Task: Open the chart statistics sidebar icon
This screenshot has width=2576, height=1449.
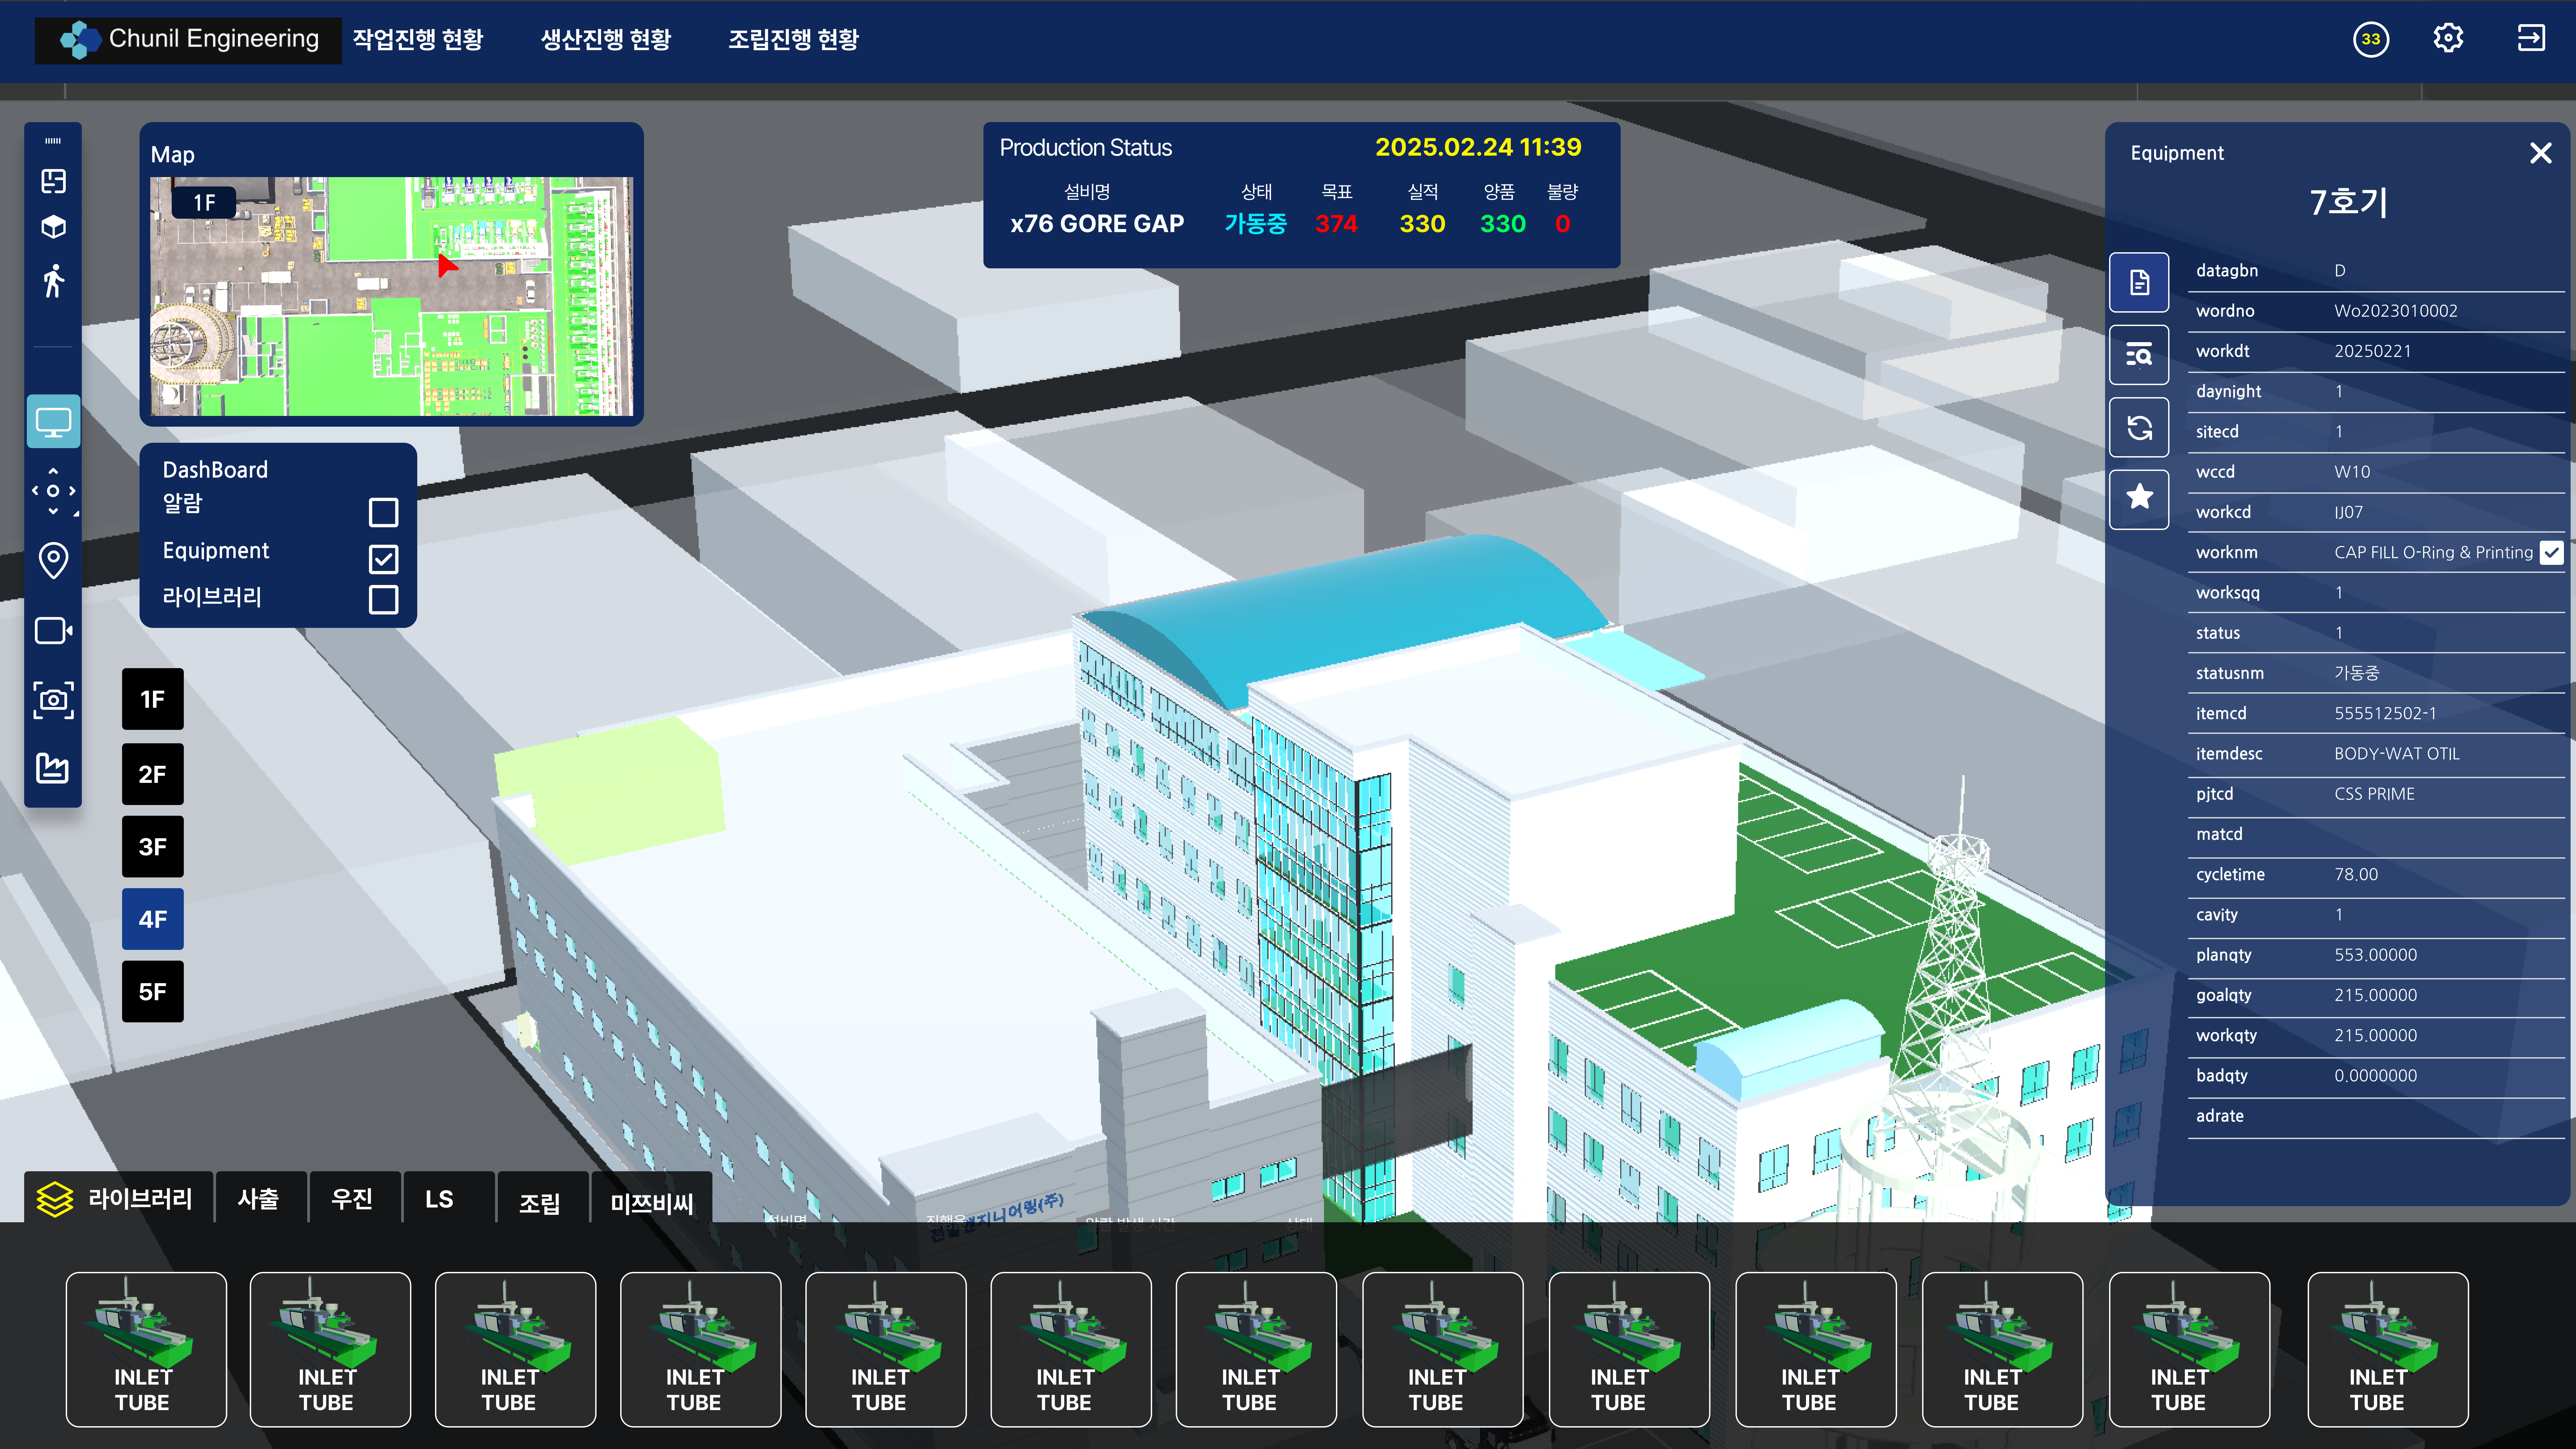Action: [53, 768]
